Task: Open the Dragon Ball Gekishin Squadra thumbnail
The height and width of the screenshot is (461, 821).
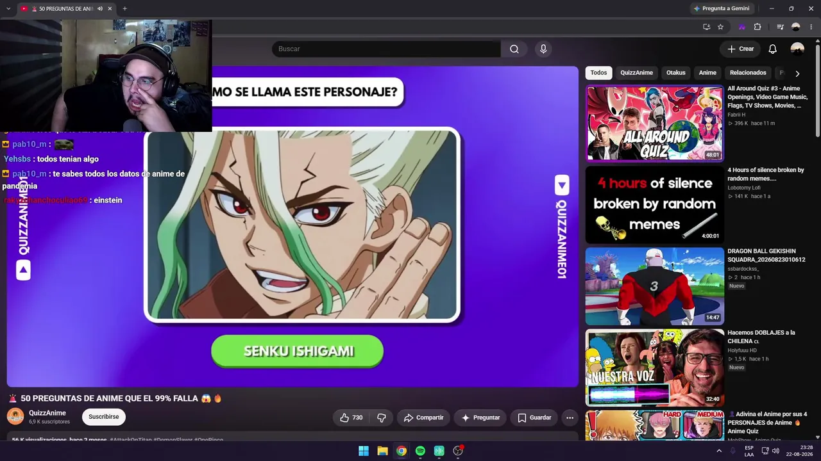Action: coord(654,286)
